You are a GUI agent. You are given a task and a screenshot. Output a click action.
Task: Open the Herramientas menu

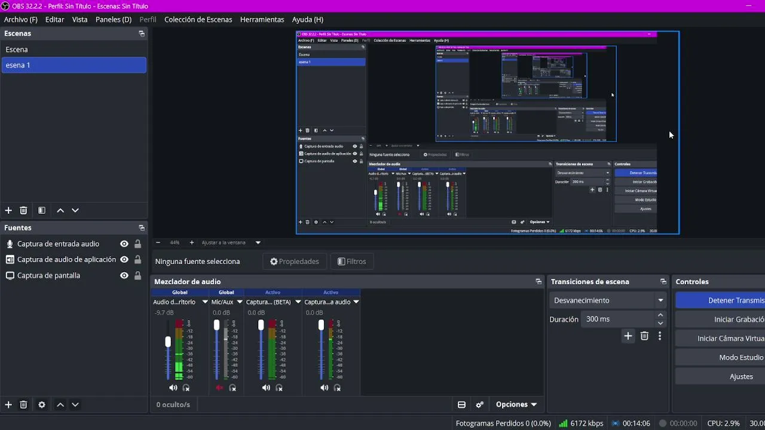pyautogui.click(x=262, y=20)
